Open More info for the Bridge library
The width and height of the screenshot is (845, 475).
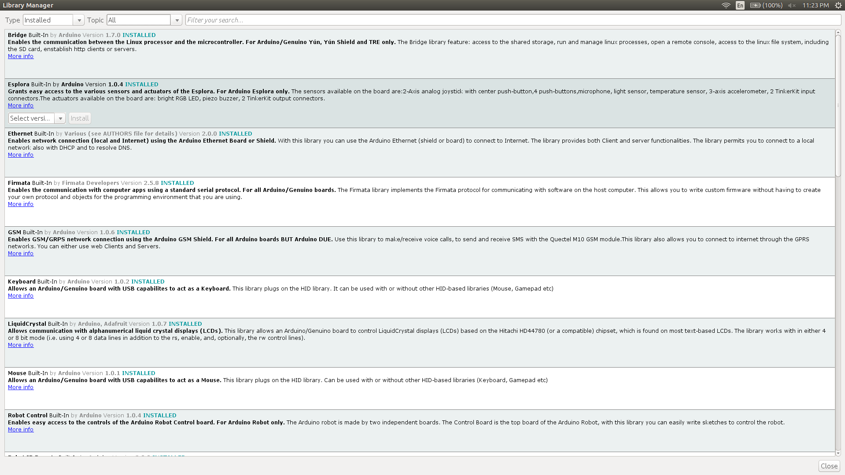[20, 56]
